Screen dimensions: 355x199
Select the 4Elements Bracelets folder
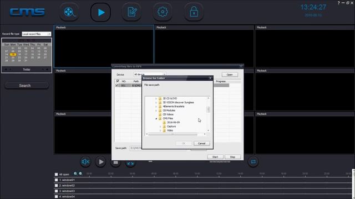[x=174, y=107]
